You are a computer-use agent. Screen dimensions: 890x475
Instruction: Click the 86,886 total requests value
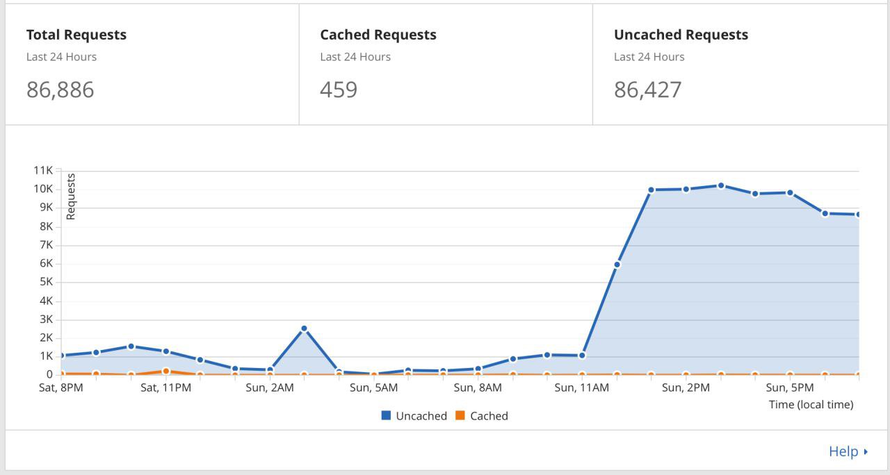[60, 90]
